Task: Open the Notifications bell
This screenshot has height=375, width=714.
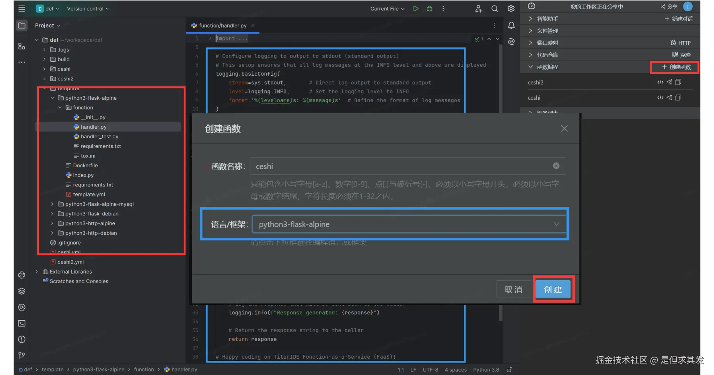Action: click(x=511, y=25)
